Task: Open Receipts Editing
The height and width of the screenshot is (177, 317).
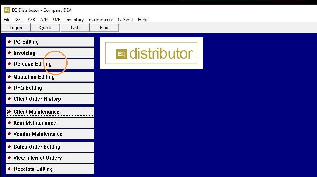Action: pos(50,169)
